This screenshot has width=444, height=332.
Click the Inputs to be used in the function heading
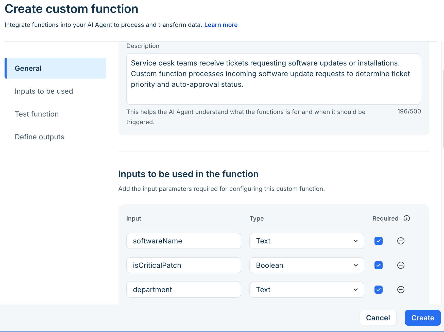[x=188, y=174]
